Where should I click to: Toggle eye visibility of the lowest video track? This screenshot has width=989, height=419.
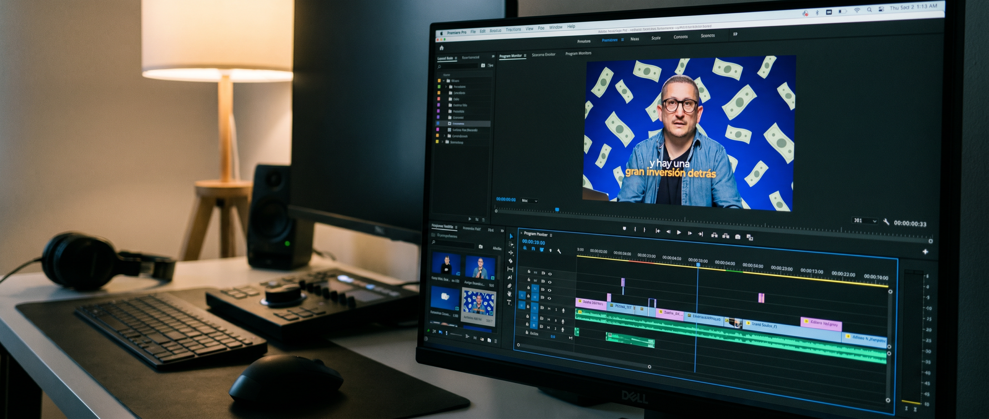549,298
